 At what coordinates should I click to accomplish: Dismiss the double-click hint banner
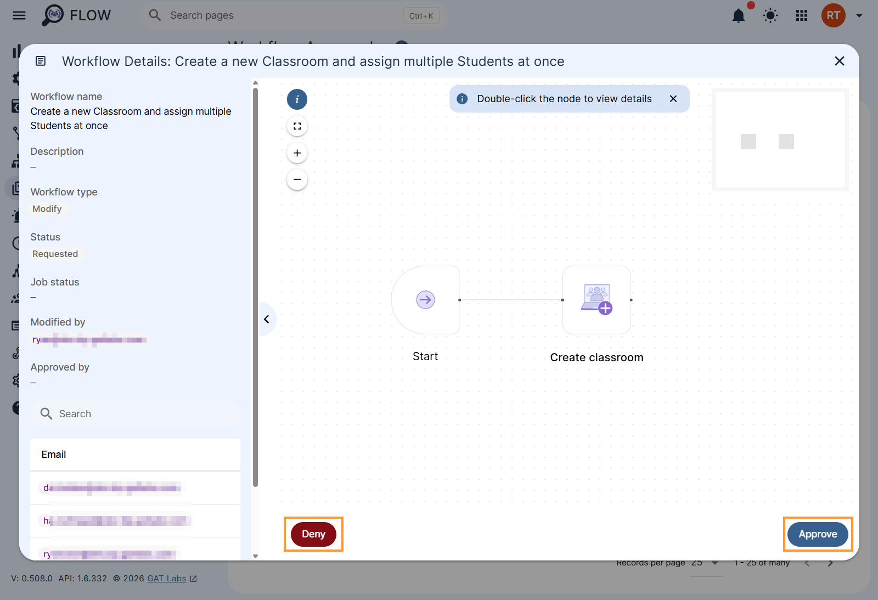[673, 99]
